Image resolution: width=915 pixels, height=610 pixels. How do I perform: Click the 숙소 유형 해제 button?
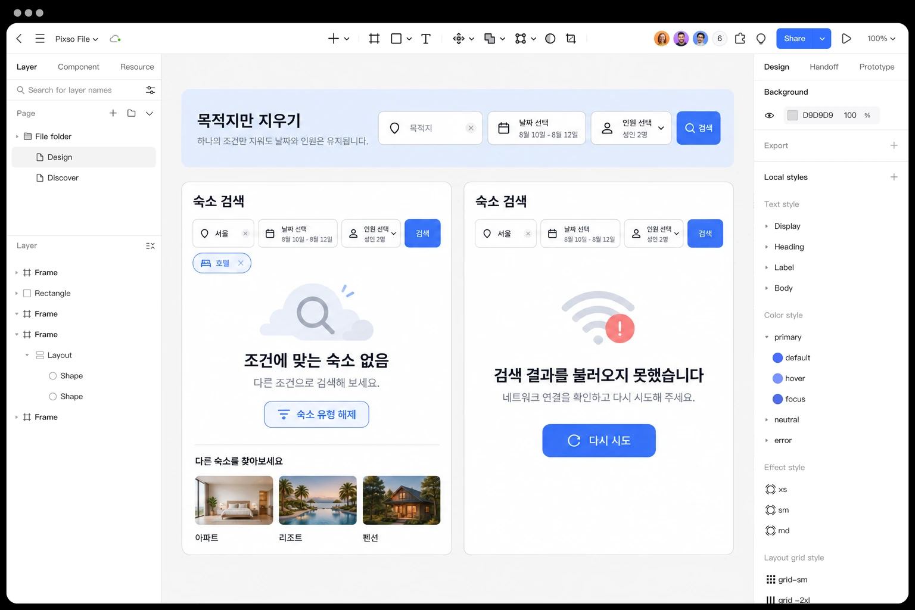[316, 415]
